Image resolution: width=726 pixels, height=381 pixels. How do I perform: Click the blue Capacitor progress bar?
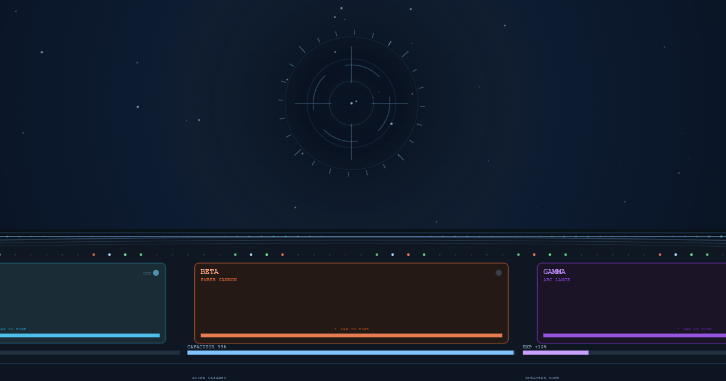tap(350, 353)
